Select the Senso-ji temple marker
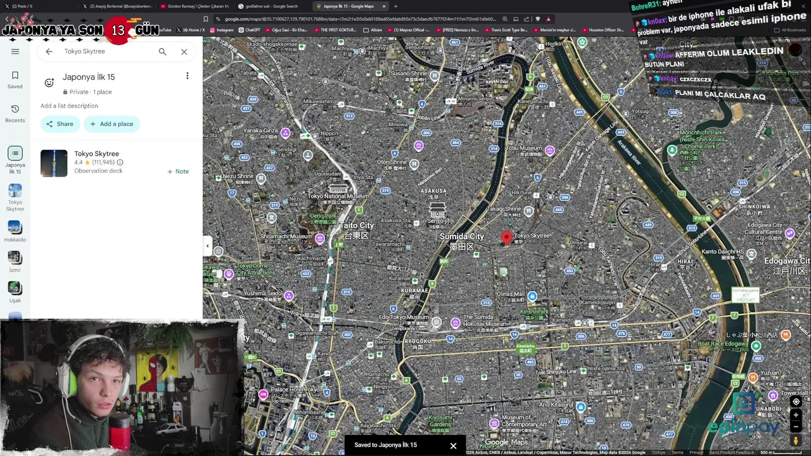811x456 pixels. 437,210
